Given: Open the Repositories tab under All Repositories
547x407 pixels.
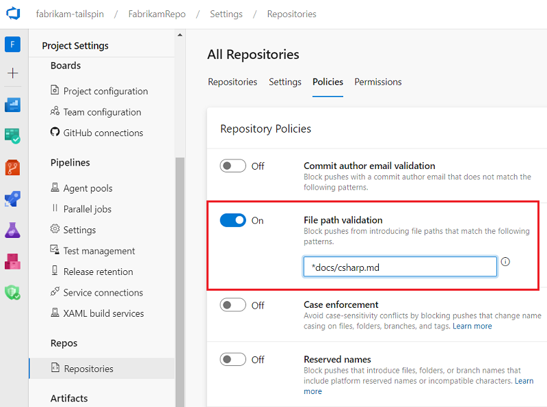Looking at the screenshot, I should point(232,81).
